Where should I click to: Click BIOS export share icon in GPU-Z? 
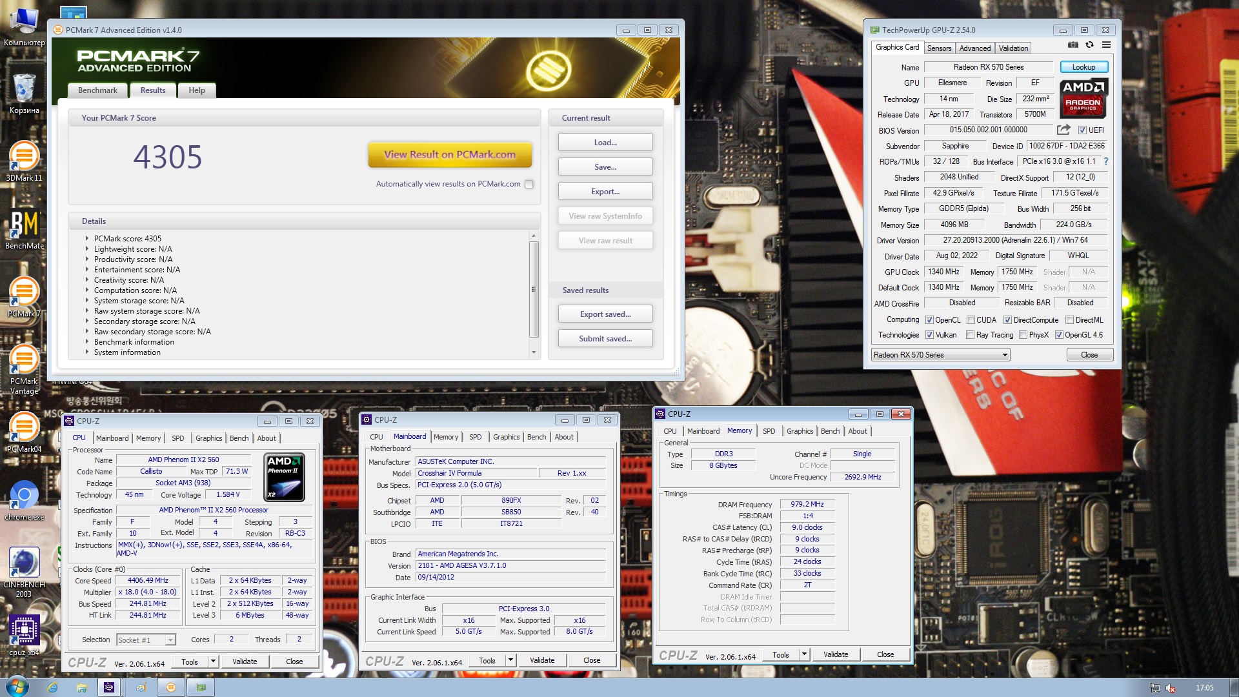tap(1063, 130)
